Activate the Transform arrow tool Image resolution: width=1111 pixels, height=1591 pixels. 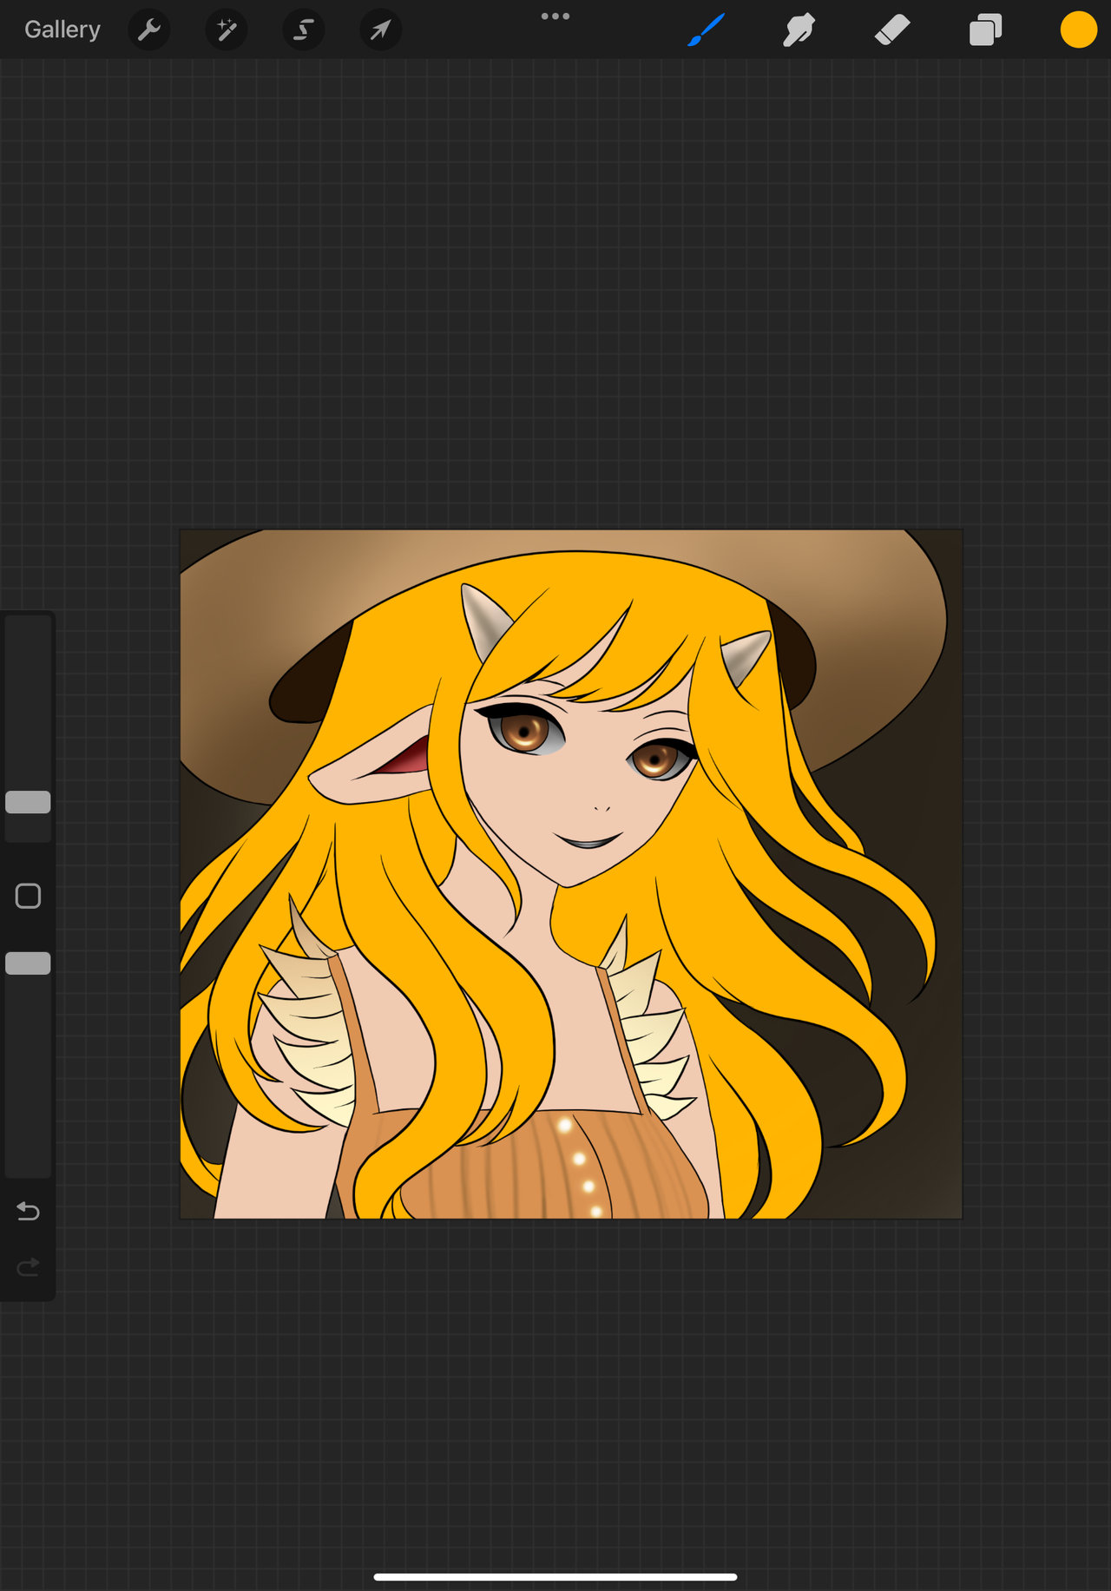(381, 30)
